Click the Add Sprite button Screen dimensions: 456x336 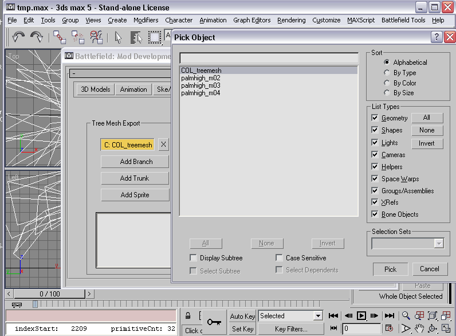135,195
